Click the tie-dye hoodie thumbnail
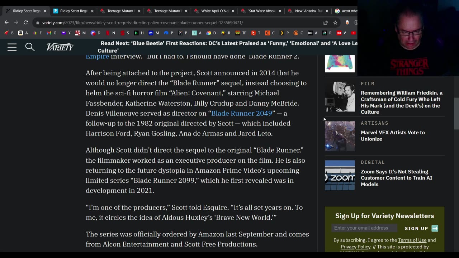 pos(340,63)
